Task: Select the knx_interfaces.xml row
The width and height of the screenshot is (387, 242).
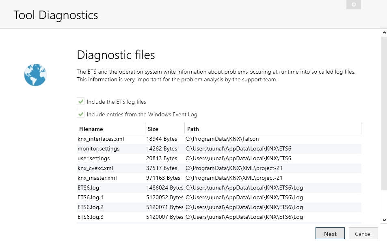Action: click(x=219, y=139)
